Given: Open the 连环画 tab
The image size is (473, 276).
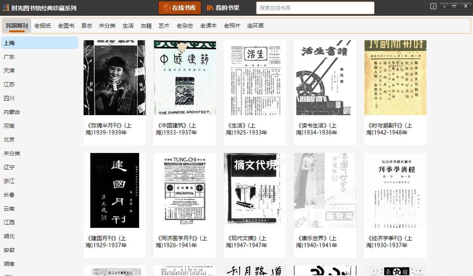Looking at the screenshot, I should 255,26.
